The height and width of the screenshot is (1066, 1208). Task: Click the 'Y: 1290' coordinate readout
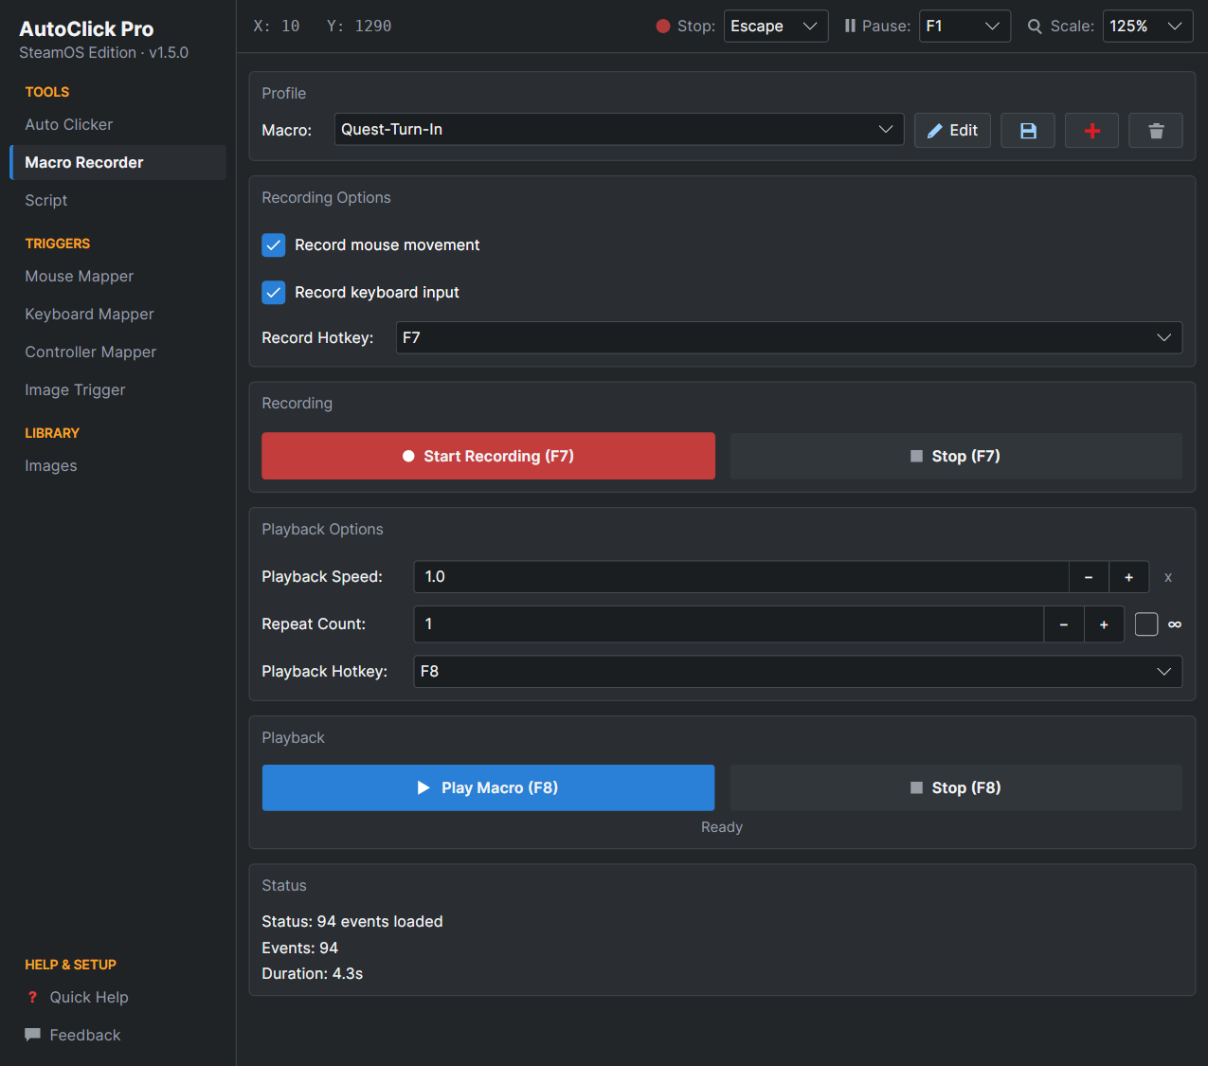tap(359, 27)
